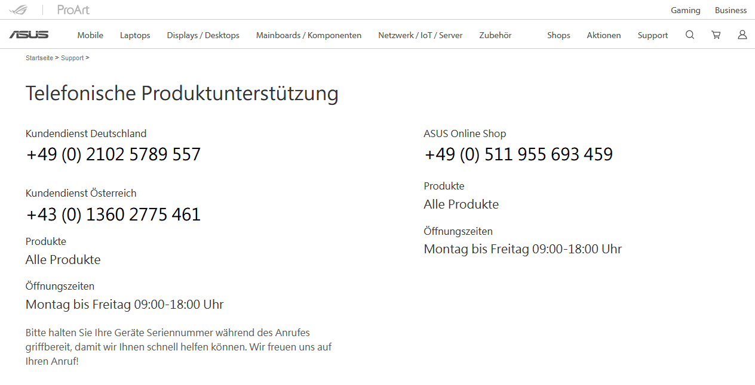Viewport: 755px width, 385px height.
Task: Open the Laptops menu
Action: point(135,35)
